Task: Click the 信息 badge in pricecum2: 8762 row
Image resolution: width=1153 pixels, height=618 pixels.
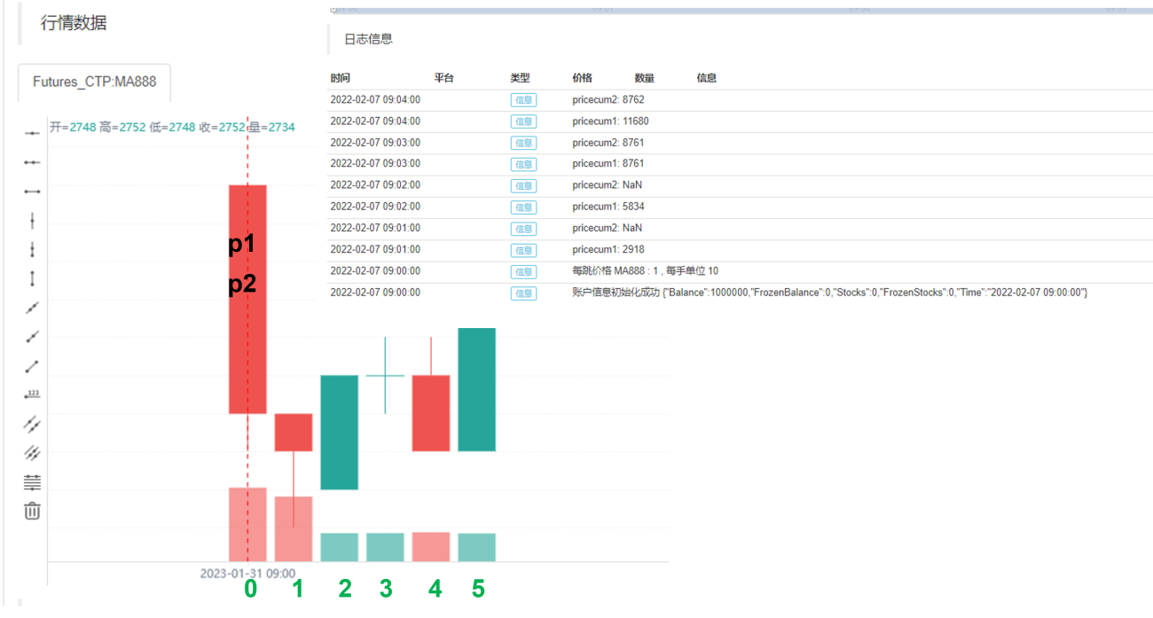Action: (x=523, y=100)
